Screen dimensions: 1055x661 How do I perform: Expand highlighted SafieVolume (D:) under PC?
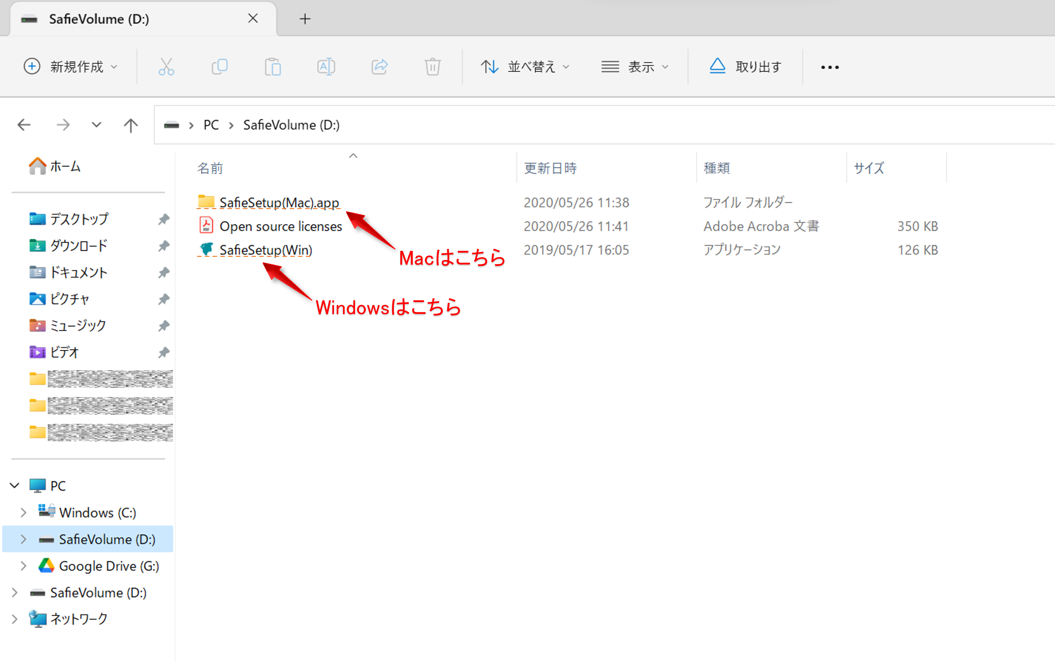click(24, 539)
